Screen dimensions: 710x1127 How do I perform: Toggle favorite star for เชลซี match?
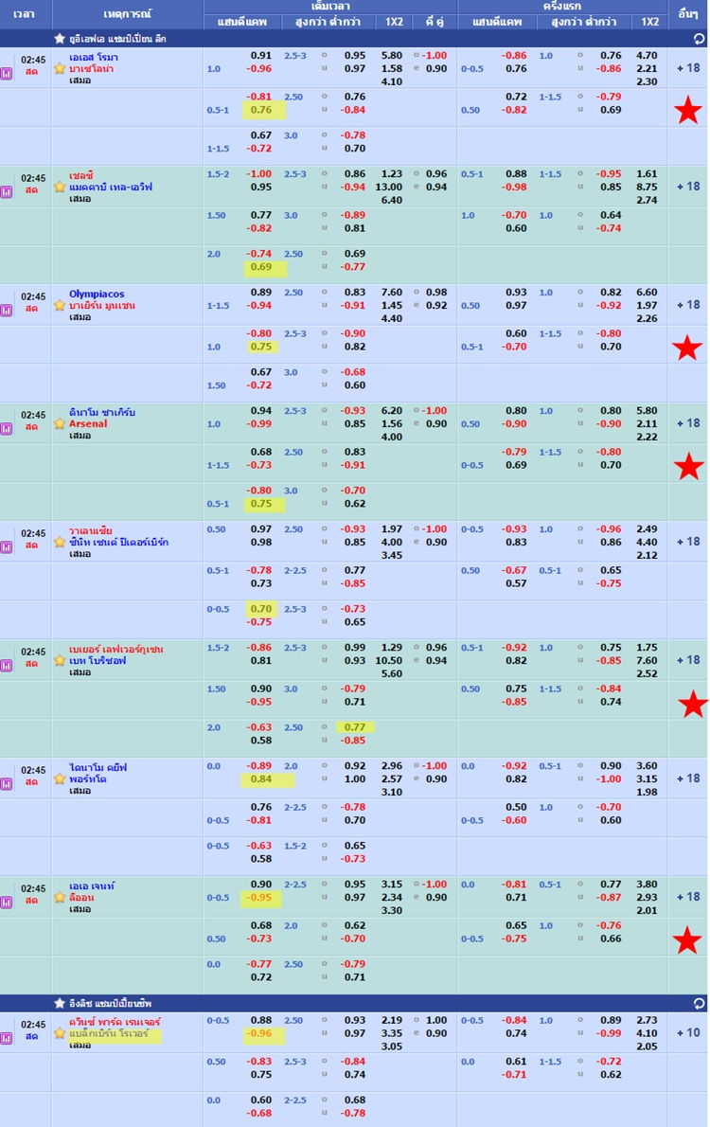coord(60,187)
